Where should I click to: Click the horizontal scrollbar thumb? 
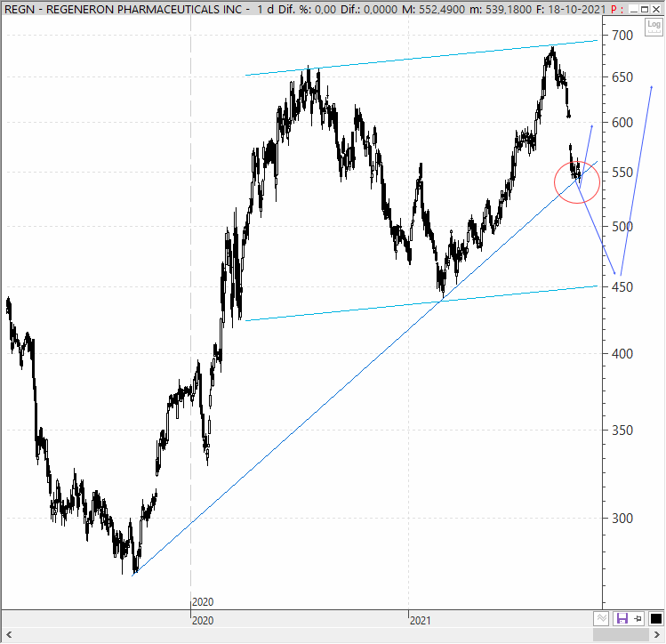(621, 634)
